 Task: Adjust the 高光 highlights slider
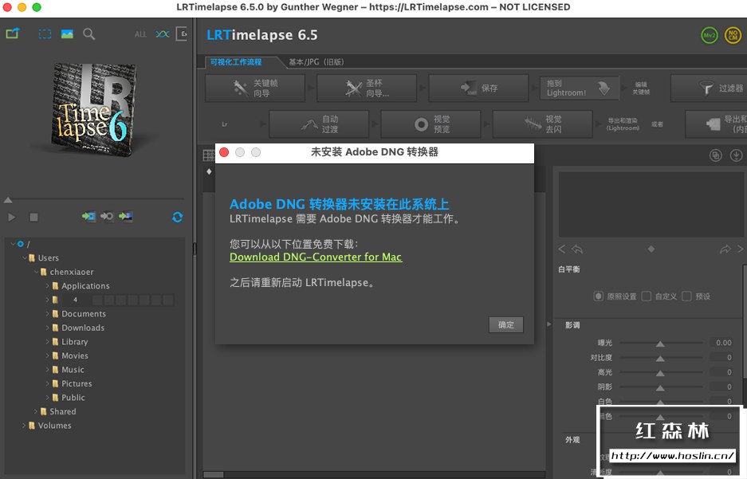pos(660,372)
